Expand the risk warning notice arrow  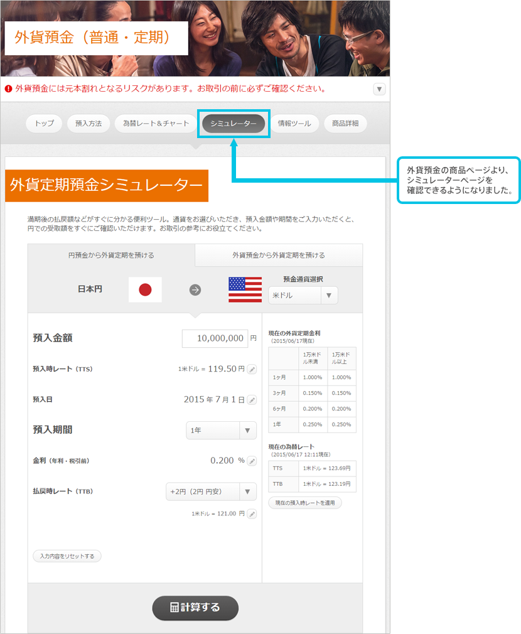[379, 89]
